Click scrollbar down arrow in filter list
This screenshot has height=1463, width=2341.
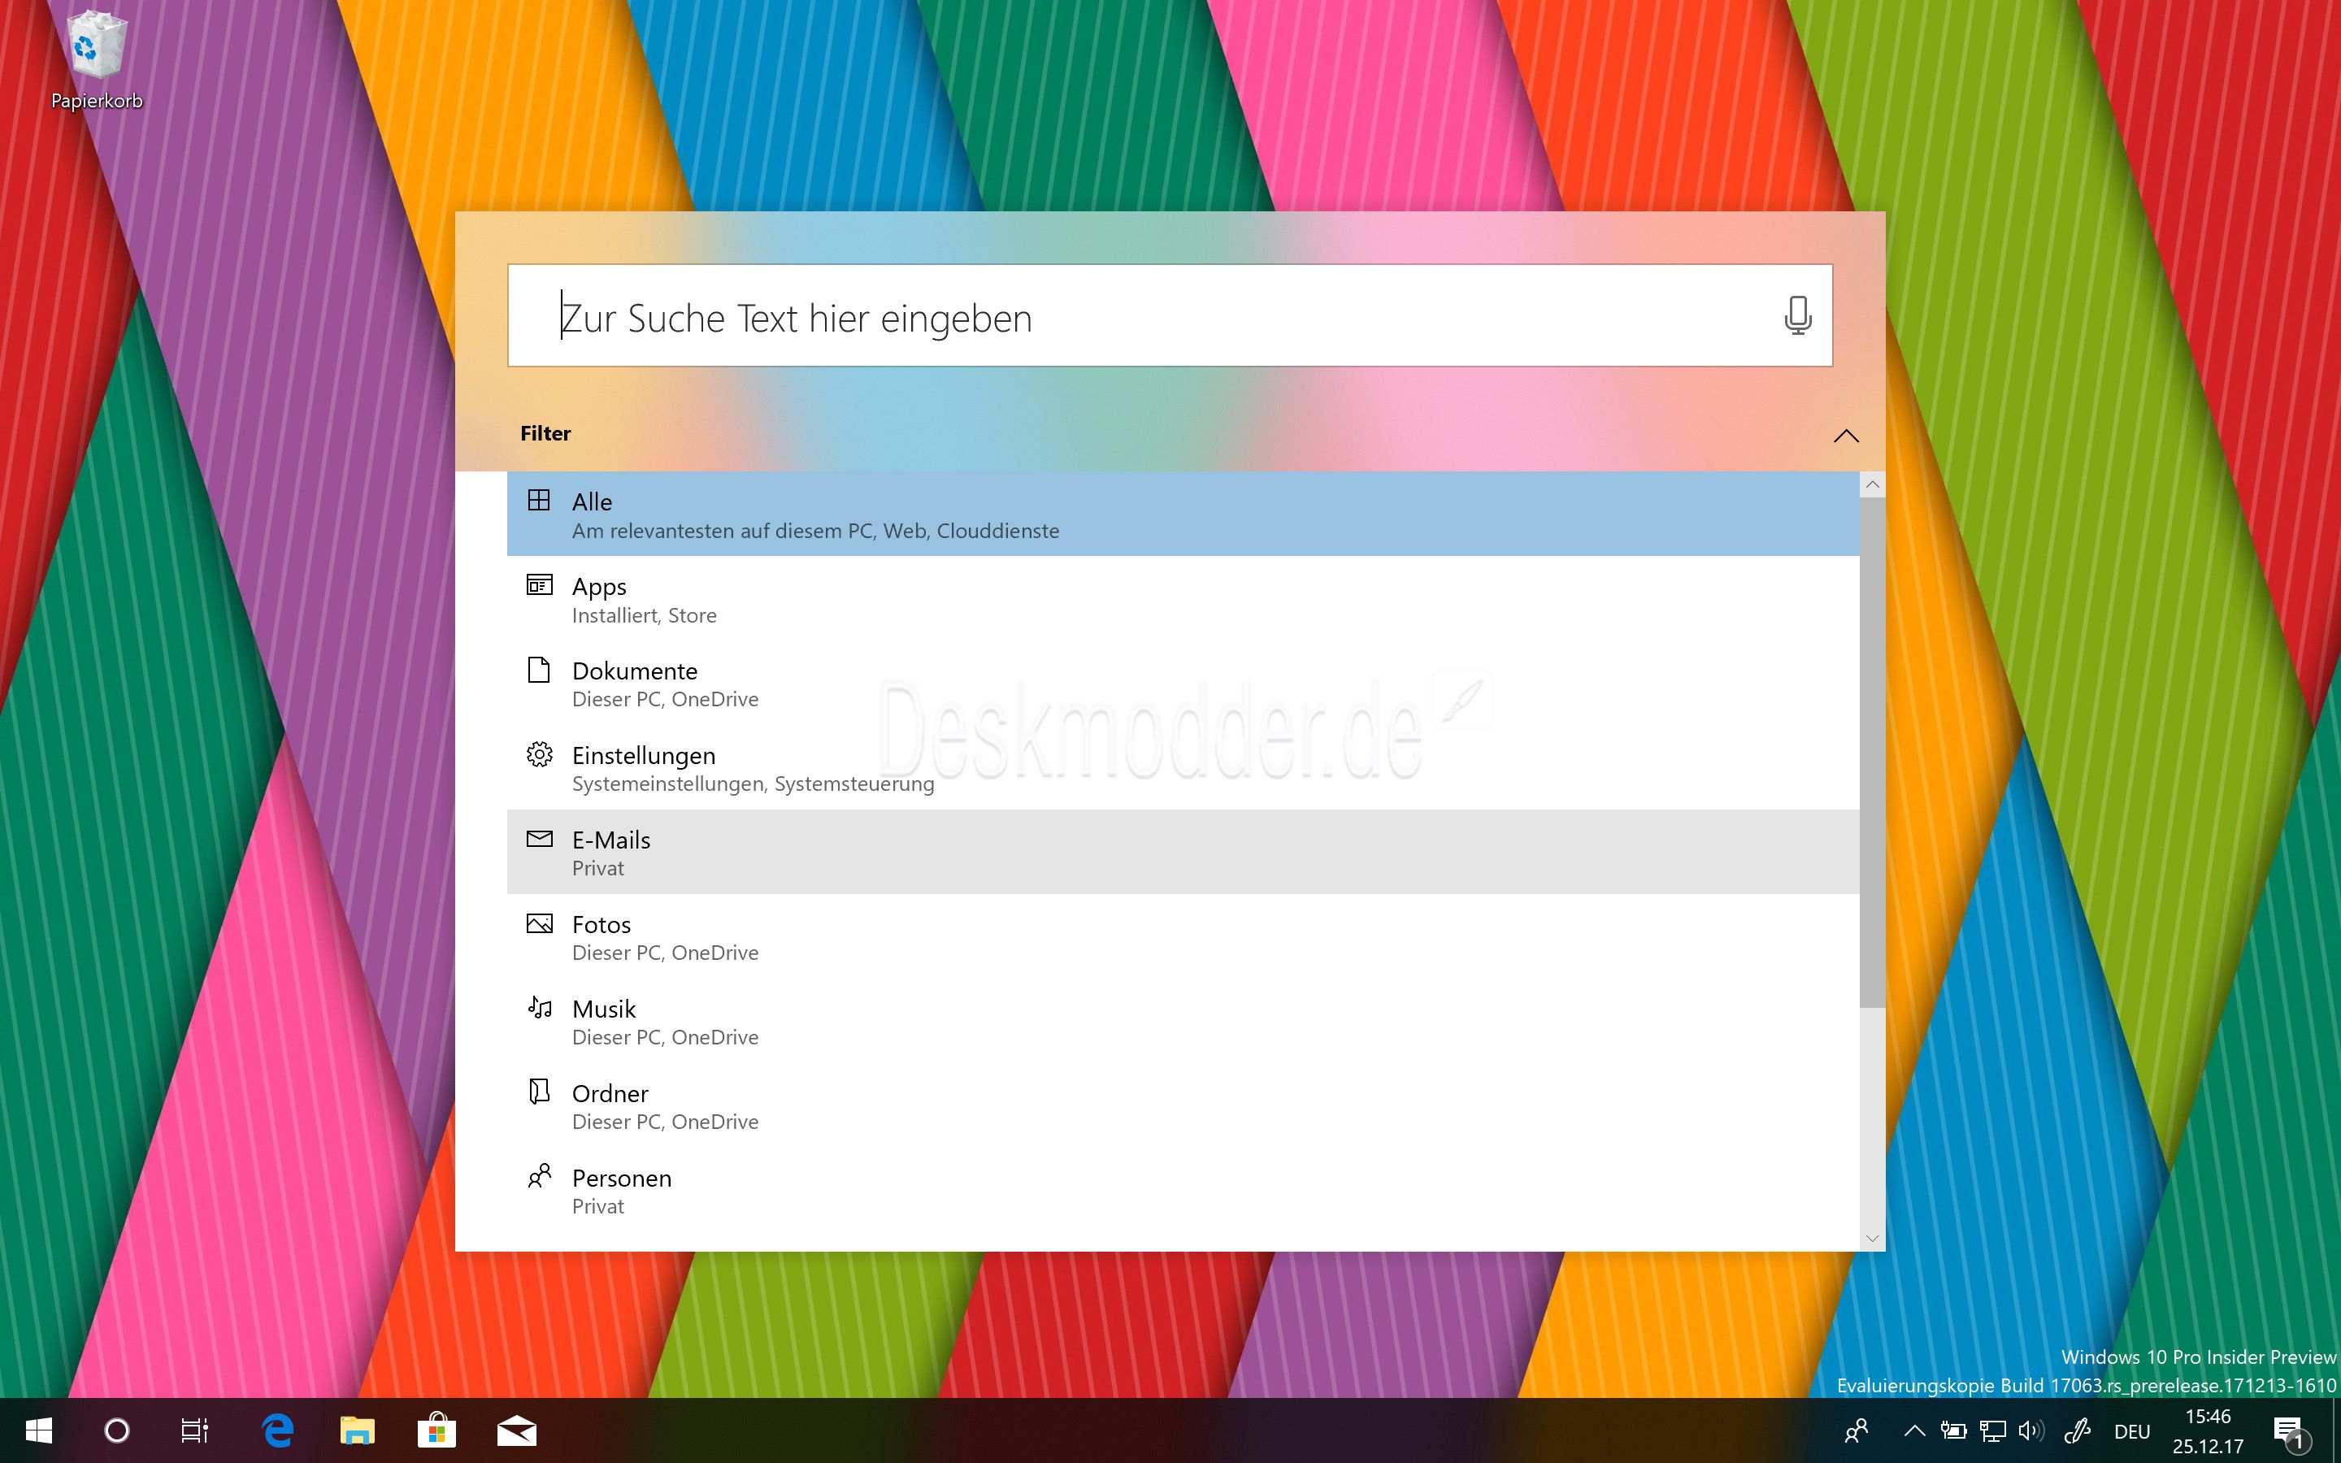[x=1872, y=1239]
